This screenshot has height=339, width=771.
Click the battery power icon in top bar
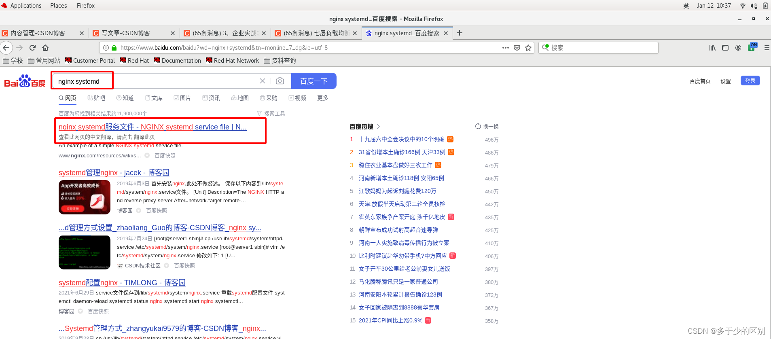coord(765,6)
